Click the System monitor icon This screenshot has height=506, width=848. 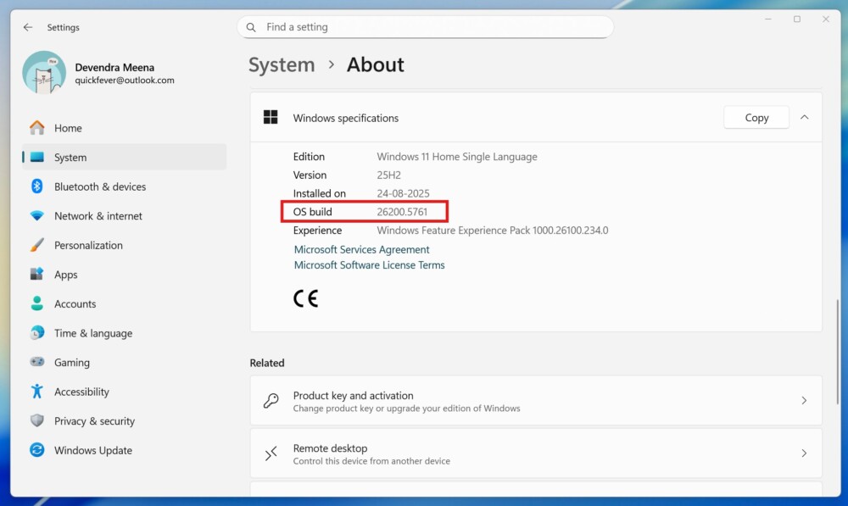point(36,158)
